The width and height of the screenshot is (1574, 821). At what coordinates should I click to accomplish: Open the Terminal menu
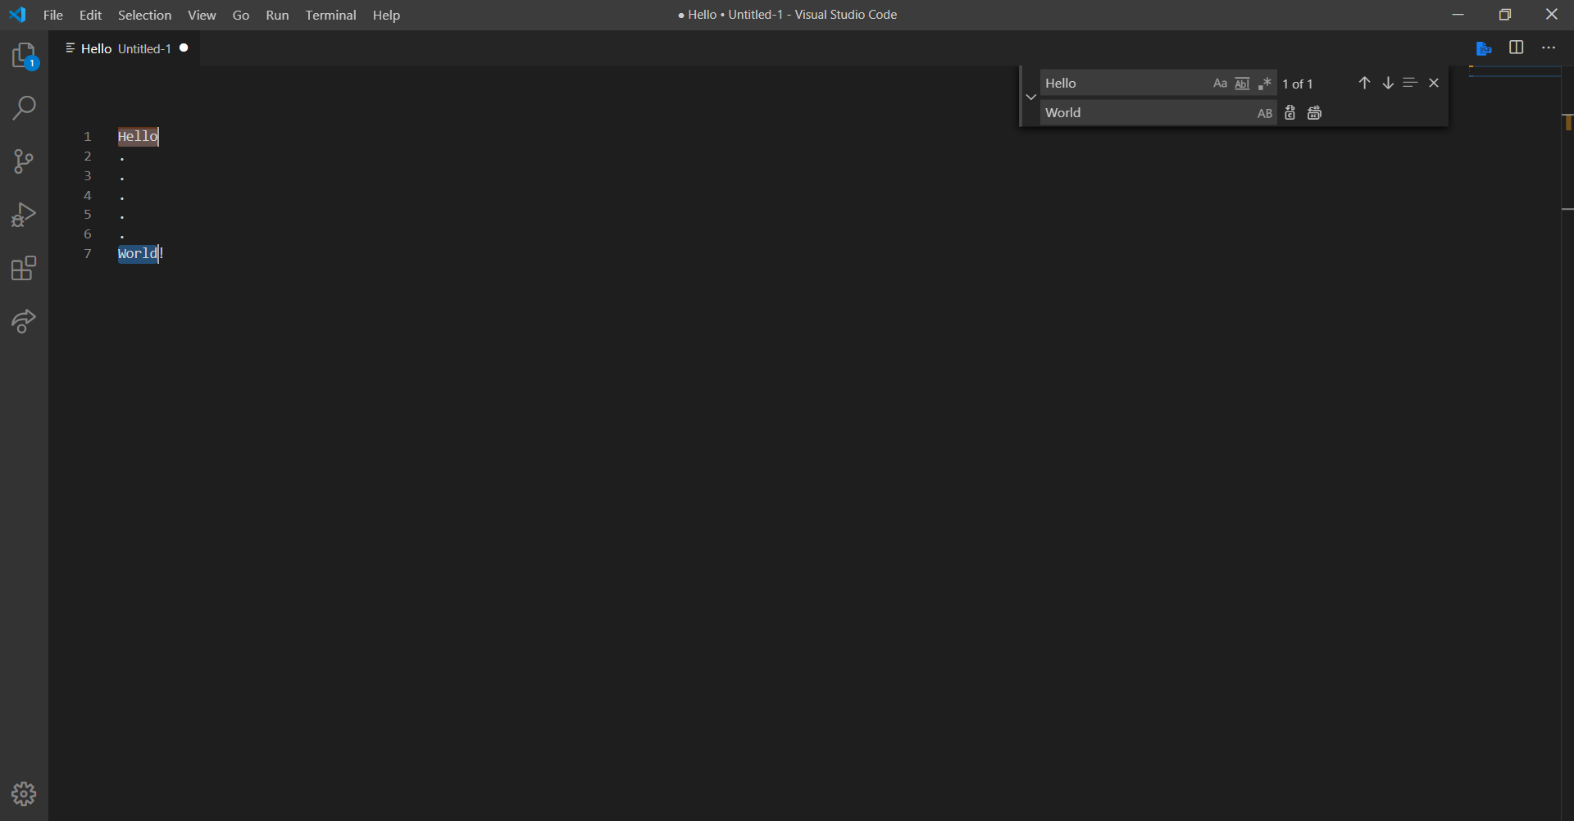(330, 15)
